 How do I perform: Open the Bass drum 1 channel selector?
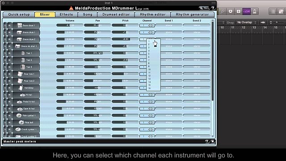click(x=147, y=25)
